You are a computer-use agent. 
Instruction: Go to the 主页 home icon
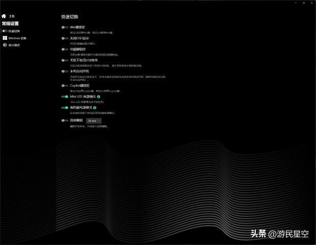[x=4, y=16]
